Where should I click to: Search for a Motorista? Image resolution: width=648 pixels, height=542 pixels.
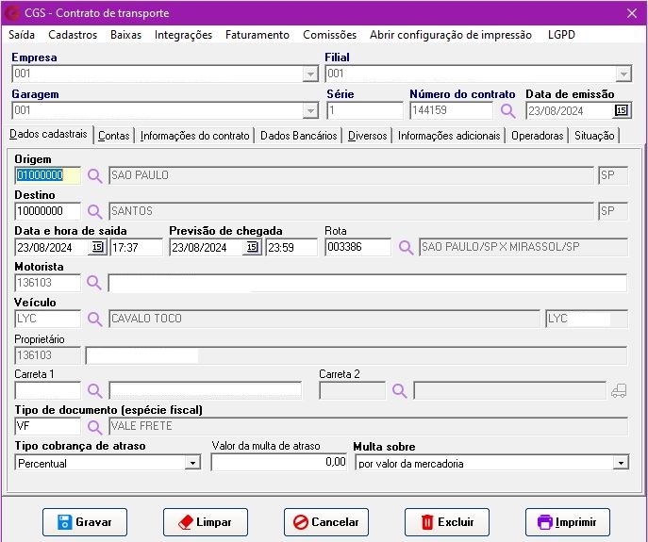click(94, 283)
